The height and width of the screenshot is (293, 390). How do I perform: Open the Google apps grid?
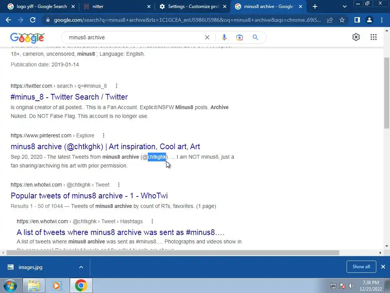pos(373,37)
